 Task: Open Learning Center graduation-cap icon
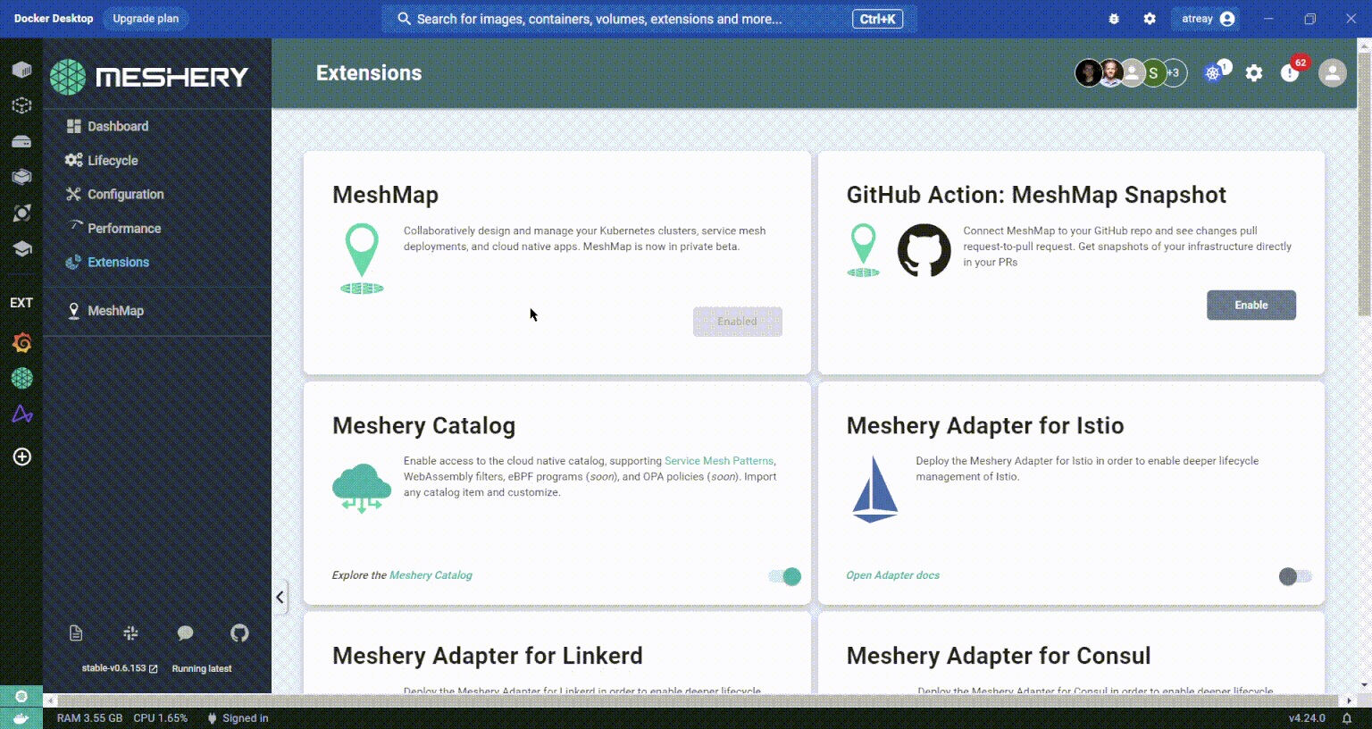click(x=21, y=249)
